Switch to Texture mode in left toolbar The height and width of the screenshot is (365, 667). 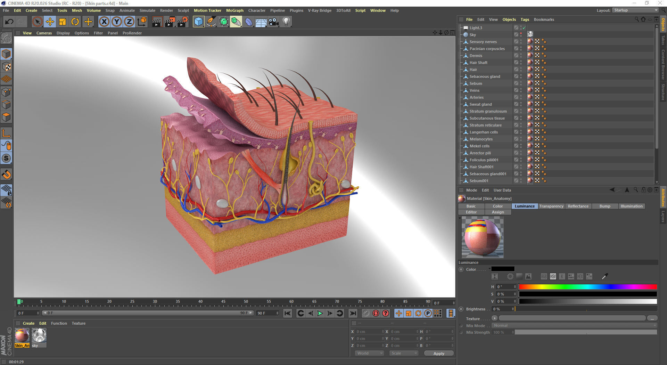[6, 66]
